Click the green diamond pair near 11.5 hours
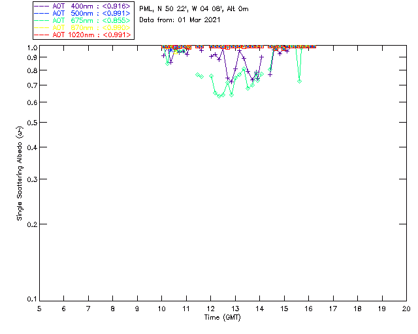Viewport: 418px width, 334px height. click(200, 76)
